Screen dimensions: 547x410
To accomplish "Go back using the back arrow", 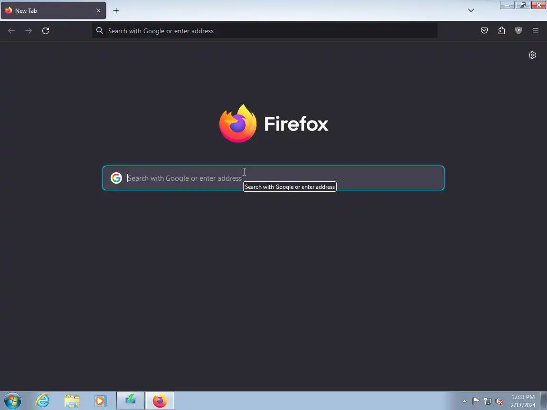I will [x=11, y=31].
